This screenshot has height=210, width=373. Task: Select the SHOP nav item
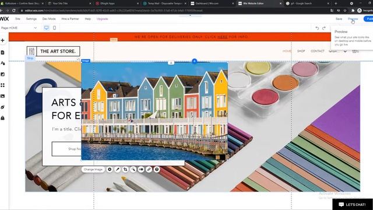pos(301,51)
